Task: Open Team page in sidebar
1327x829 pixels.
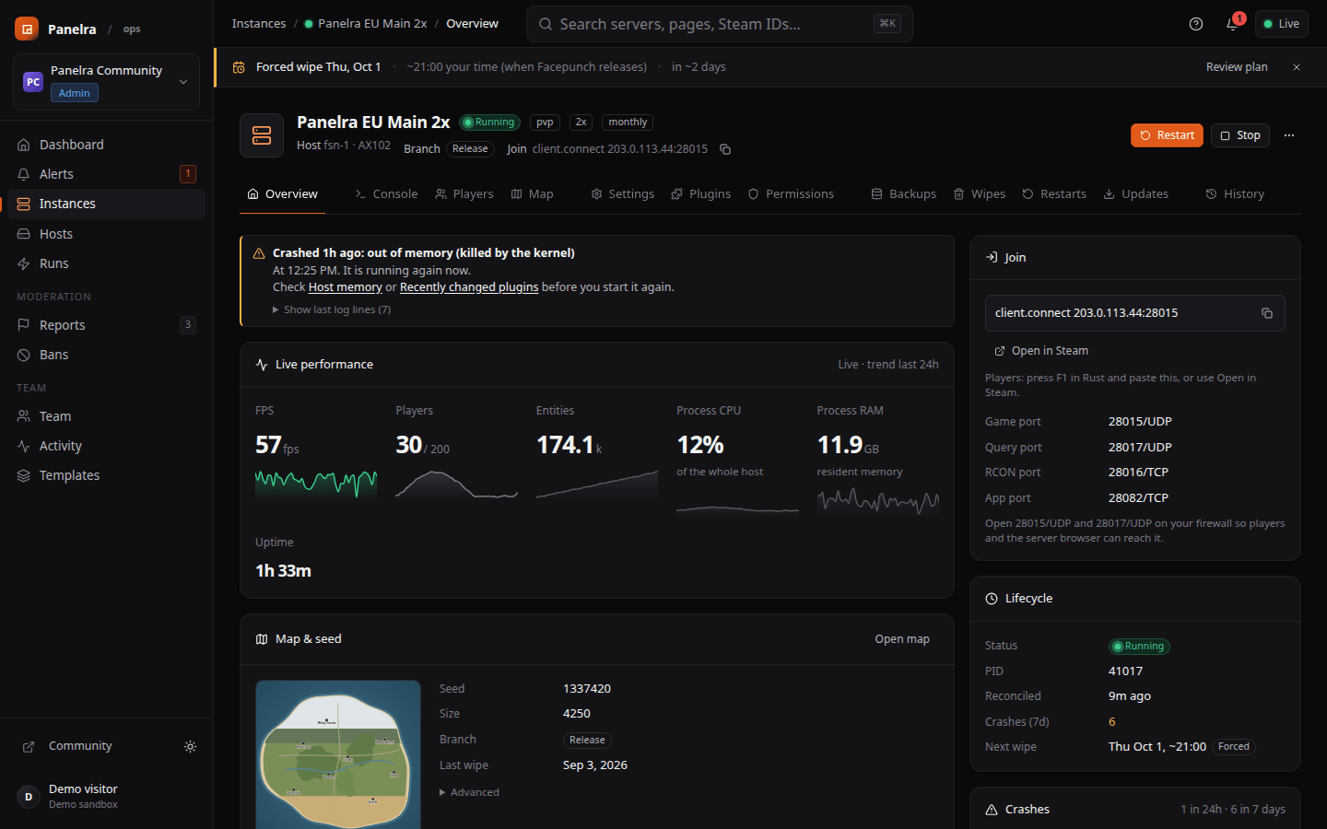Action: tap(106, 416)
